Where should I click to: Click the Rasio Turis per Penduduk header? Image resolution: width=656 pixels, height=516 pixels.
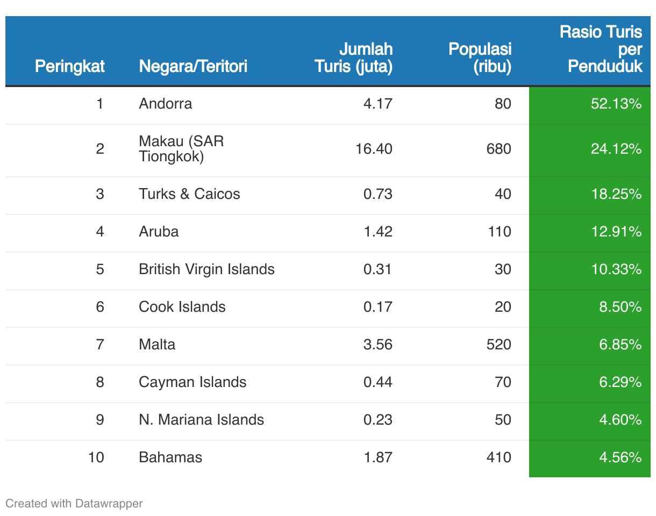coord(601,49)
